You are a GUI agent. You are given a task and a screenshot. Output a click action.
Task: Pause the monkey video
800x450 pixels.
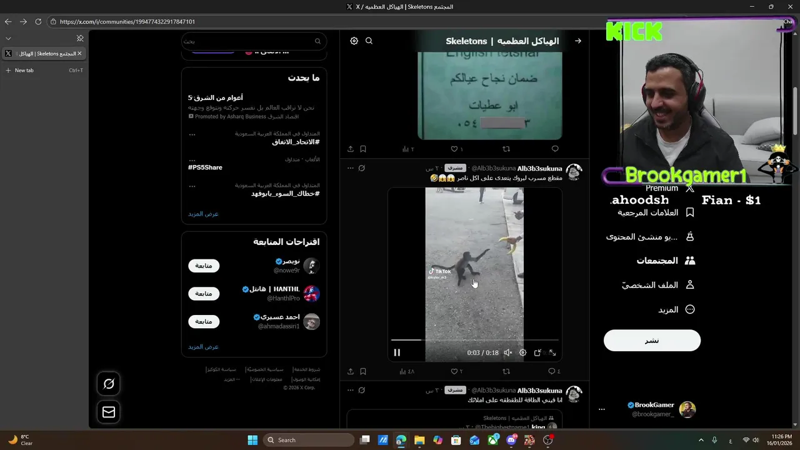pos(397,352)
